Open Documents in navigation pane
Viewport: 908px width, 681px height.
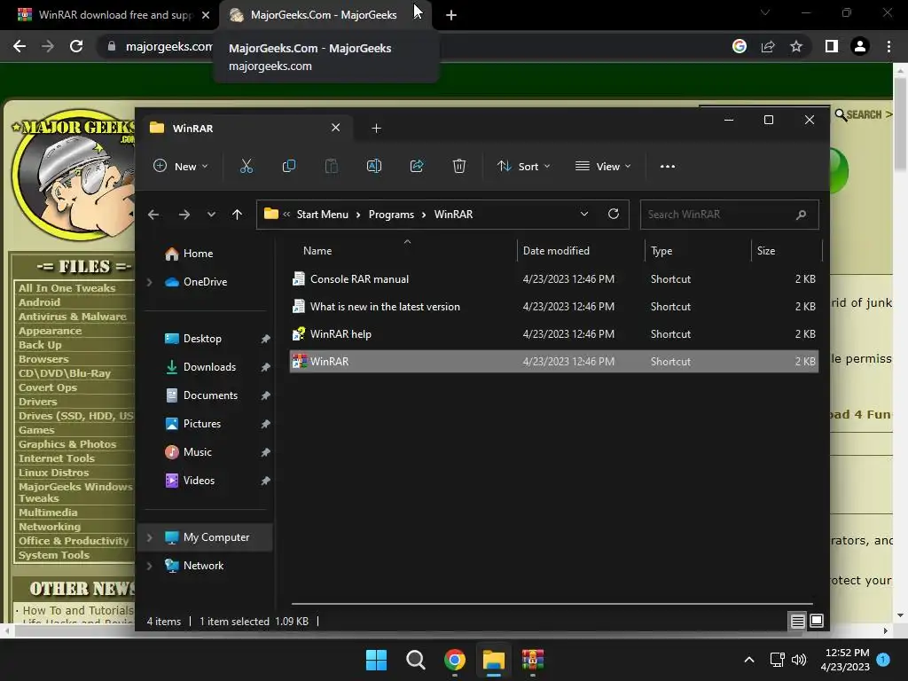[210, 395]
